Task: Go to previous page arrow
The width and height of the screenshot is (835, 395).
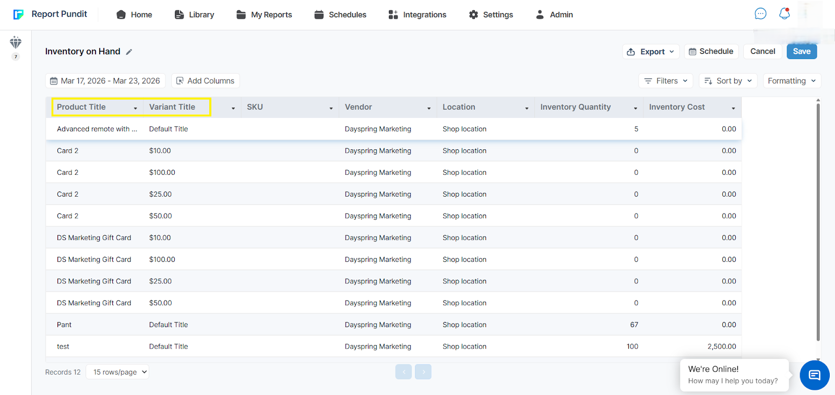Action: [403, 372]
